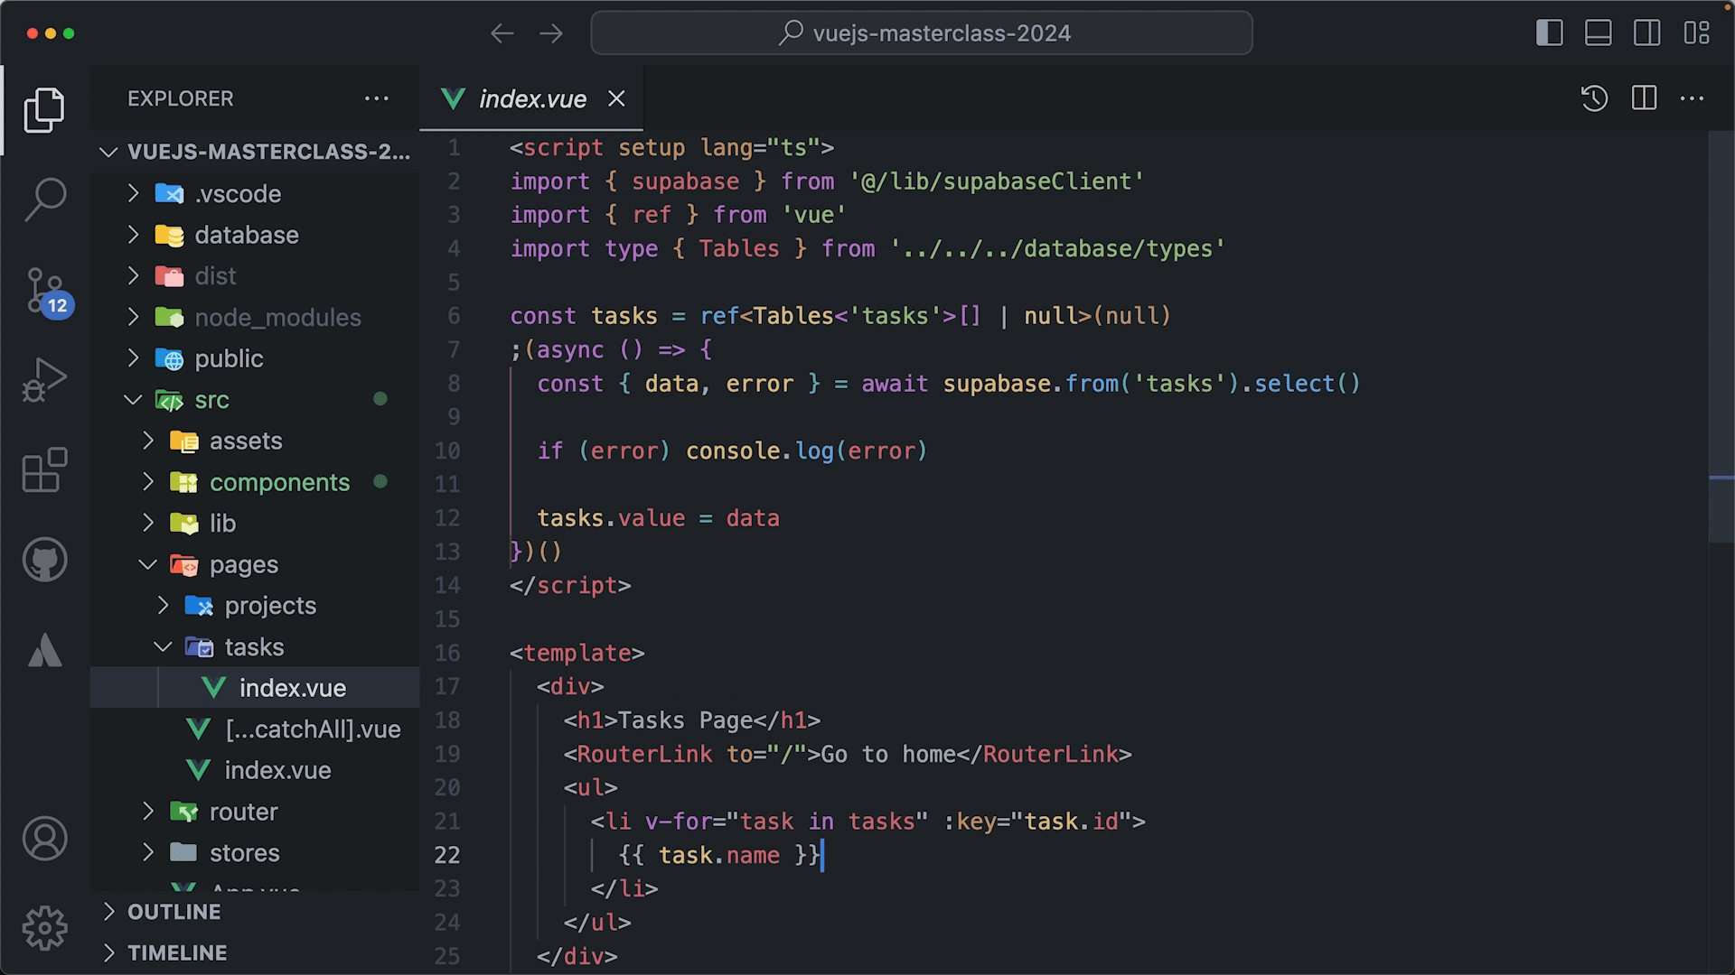Expand the OUTLINE section
This screenshot has height=975, width=1735.
point(173,912)
